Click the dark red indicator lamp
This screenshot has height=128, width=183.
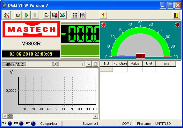click(x=177, y=24)
